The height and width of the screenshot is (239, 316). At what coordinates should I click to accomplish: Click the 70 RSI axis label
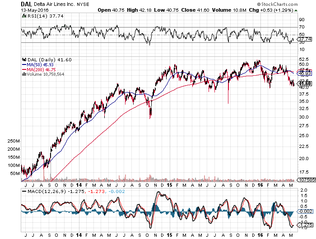click(x=302, y=27)
